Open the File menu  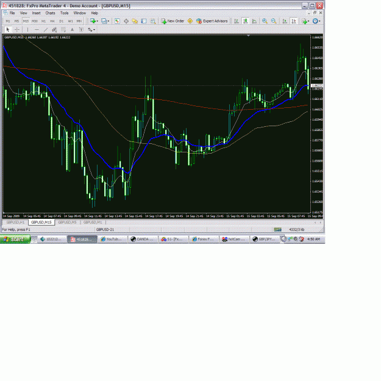pyautogui.click(x=12, y=13)
